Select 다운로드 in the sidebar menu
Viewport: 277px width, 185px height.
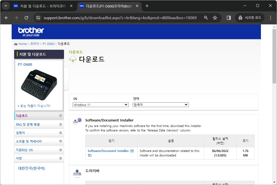tap(39, 116)
